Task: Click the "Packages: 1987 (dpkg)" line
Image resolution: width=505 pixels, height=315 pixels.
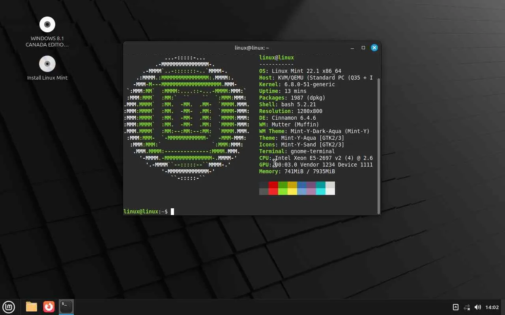Action: [x=292, y=98]
